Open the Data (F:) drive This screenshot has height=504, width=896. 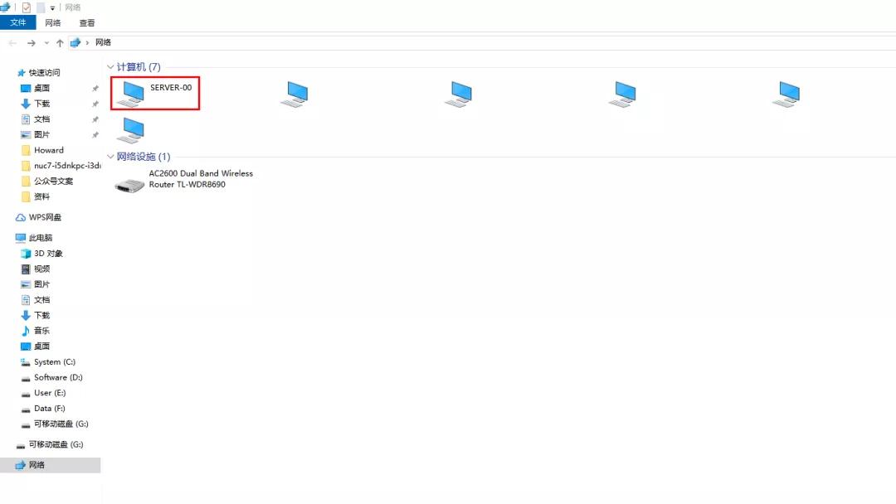49,408
